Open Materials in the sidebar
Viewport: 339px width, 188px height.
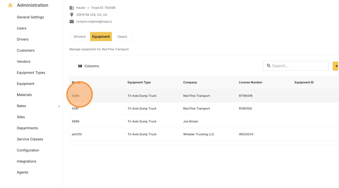pyautogui.click(x=24, y=95)
